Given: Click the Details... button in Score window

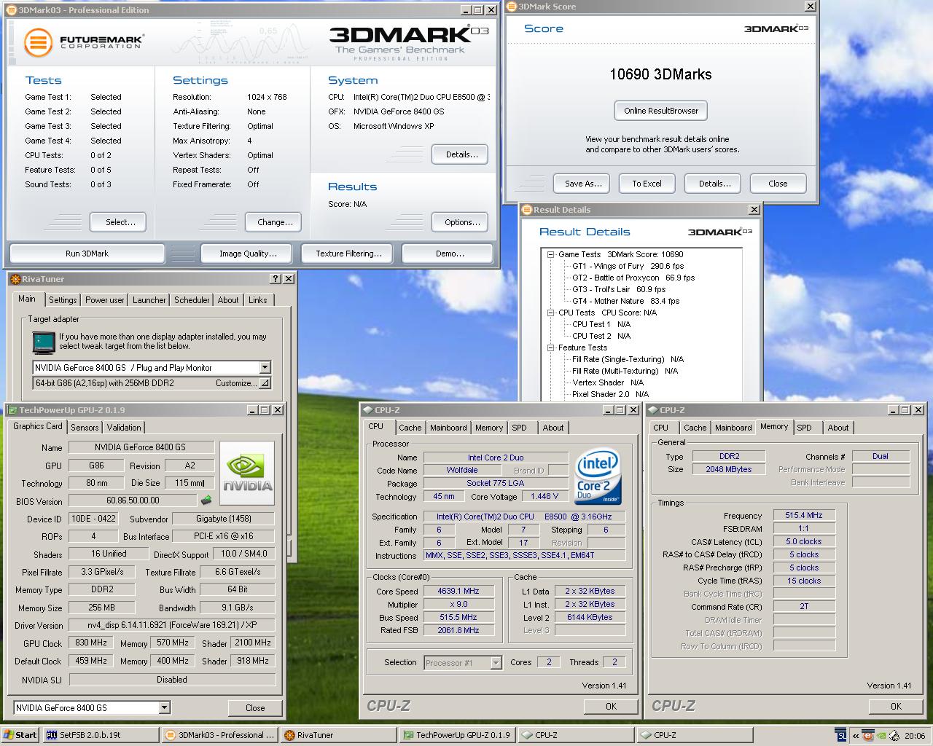Looking at the screenshot, I should tap(714, 184).
